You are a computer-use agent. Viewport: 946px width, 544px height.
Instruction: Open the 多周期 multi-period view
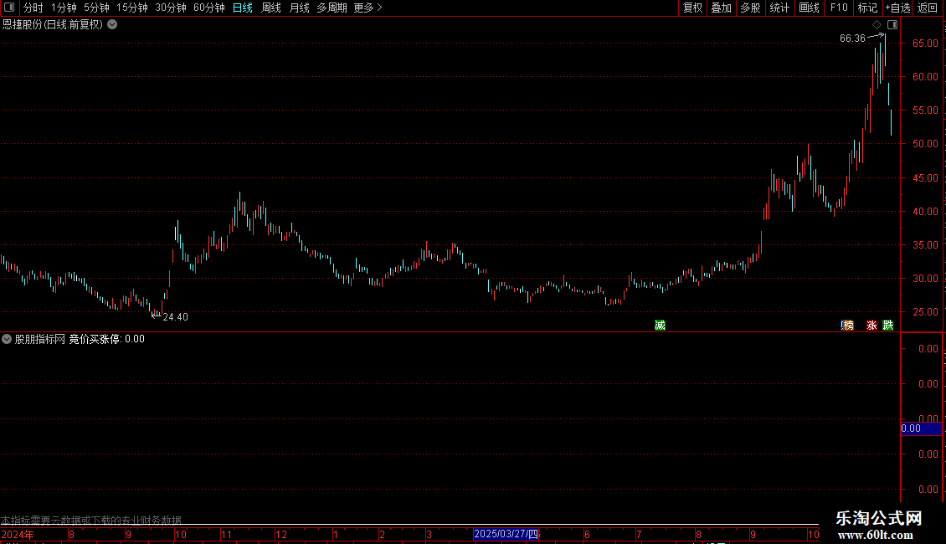pyautogui.click(x=332, y=8)
